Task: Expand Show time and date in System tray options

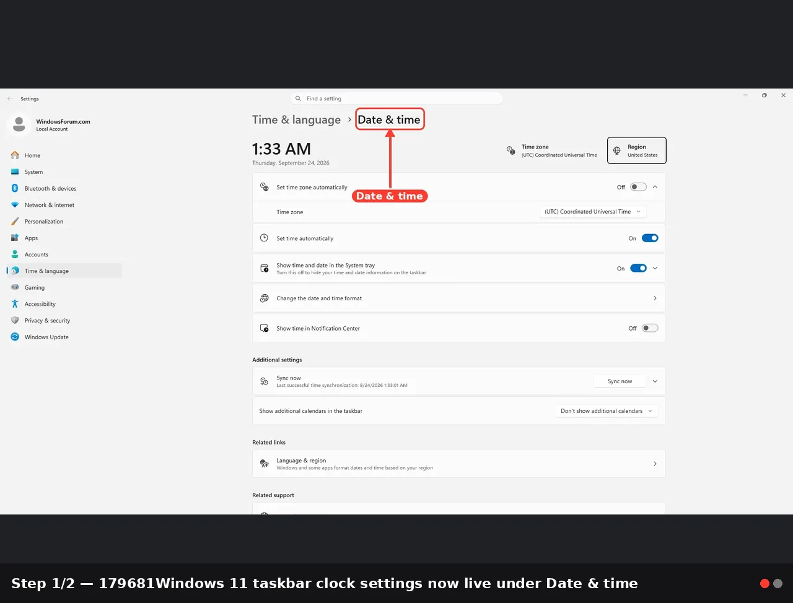Action: point(655,268)
